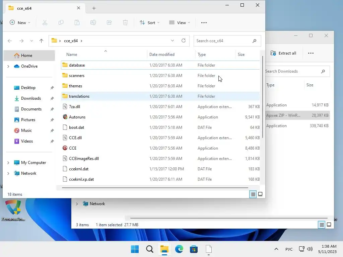Viewport: 343px width, 257px height.
Task: Click the Cut scissors icon in toolbar
Action: click(x=45, y=22)
